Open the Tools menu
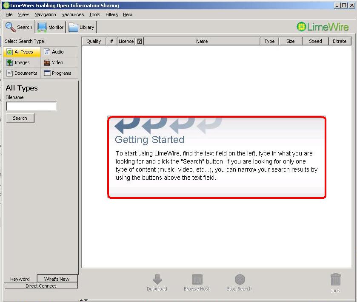This screenshot has height=302, width=357. (x=94, y=14)
